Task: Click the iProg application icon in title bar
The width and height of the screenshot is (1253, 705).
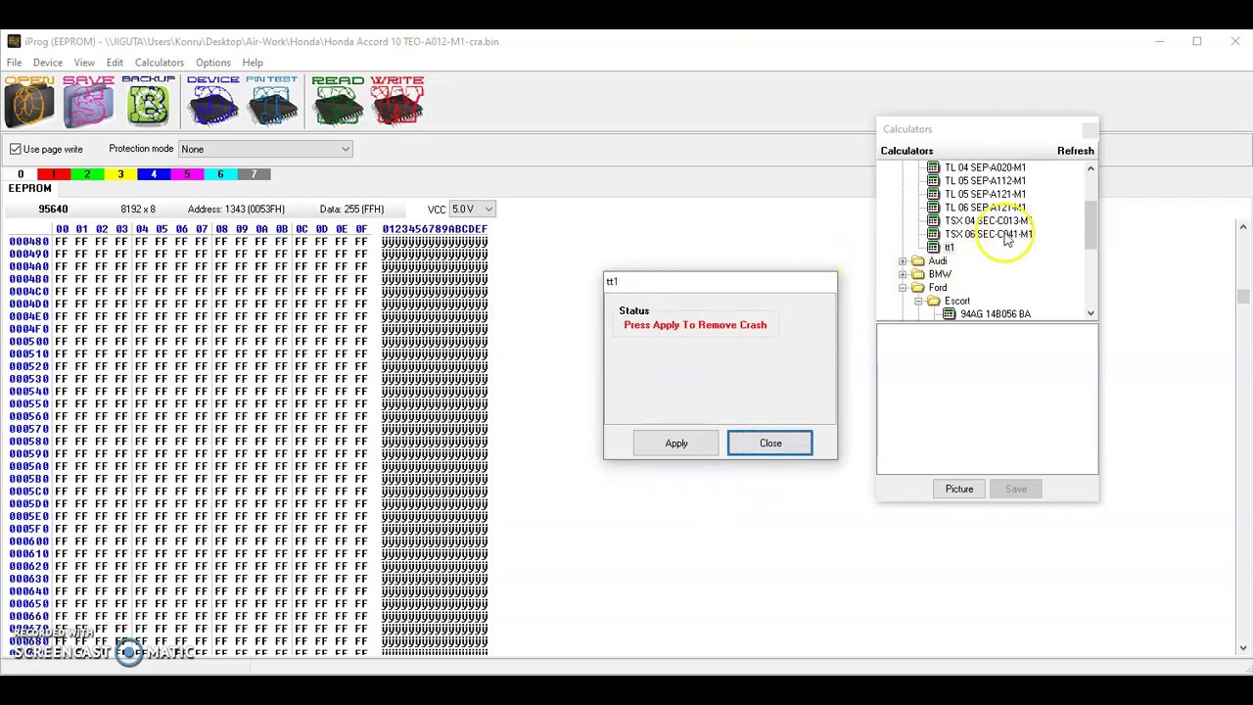Action: point(14,41)
